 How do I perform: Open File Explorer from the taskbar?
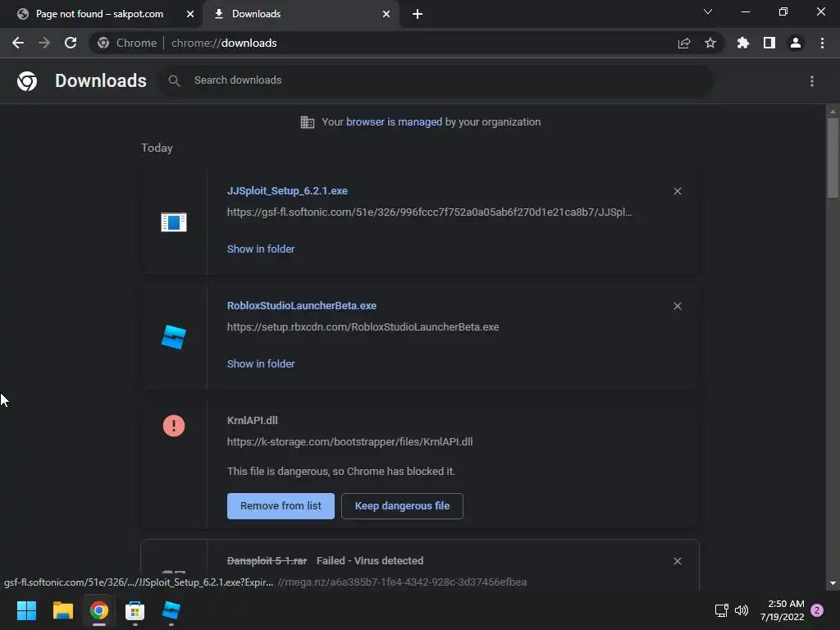[x=62, y=610]
